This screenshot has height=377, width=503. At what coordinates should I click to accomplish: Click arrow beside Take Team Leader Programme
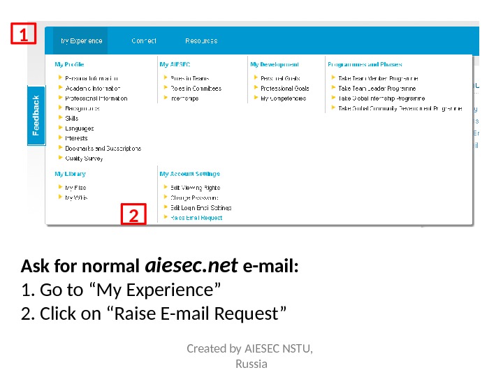(333, 89)
